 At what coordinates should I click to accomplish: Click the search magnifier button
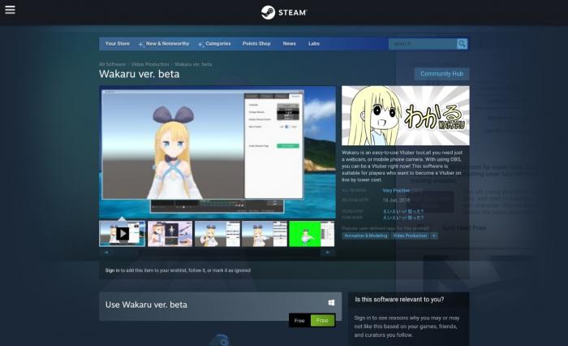(x=462, y=44)
